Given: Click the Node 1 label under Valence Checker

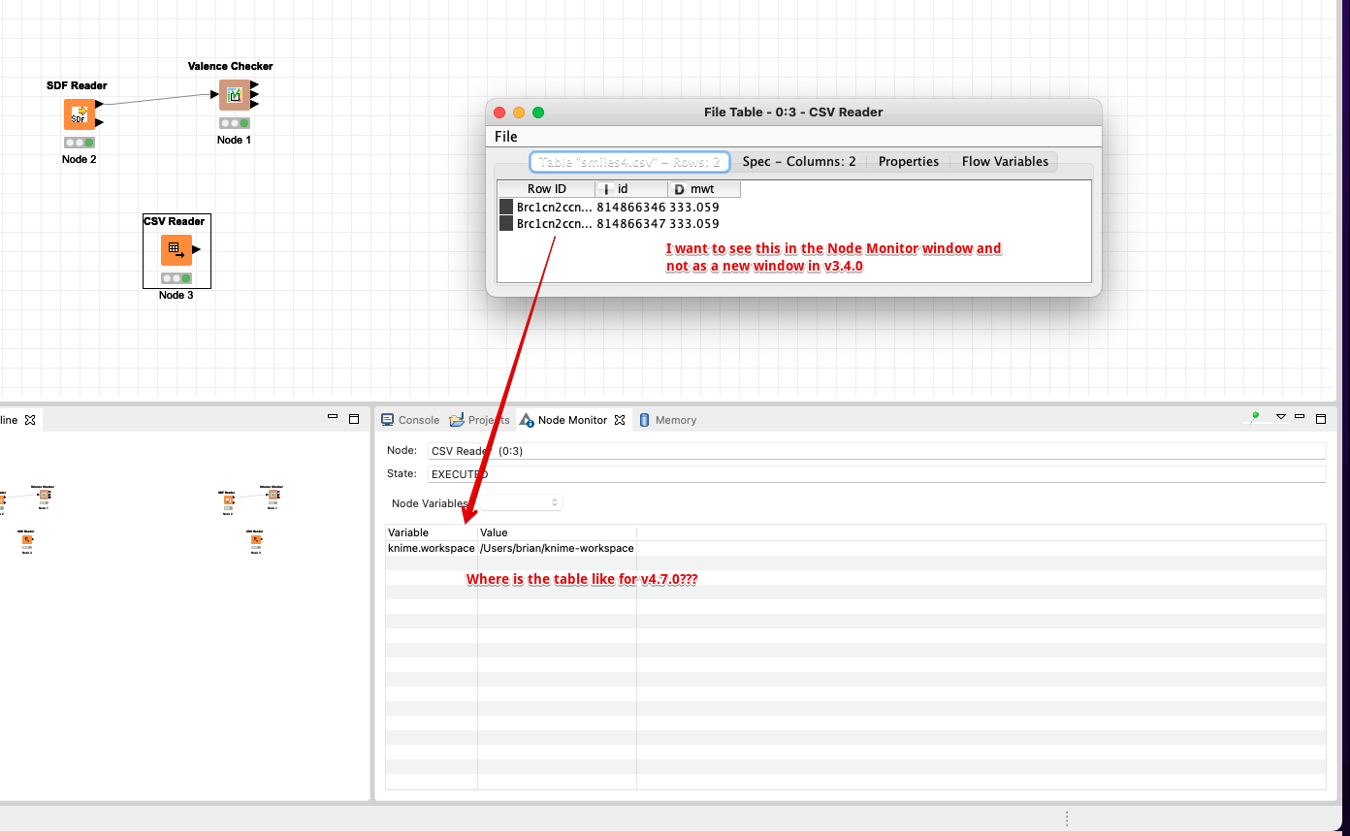Looking at the screenshot, I should [234, 140].
